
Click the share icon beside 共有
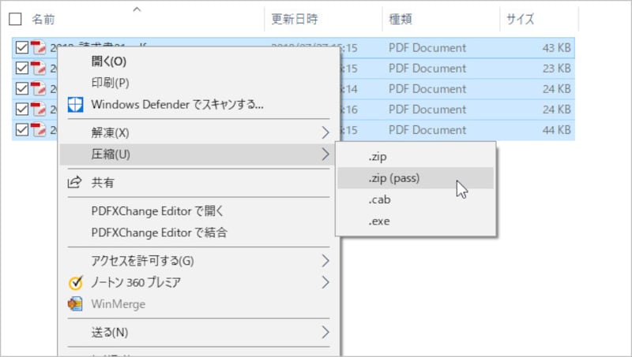point(75,183)
